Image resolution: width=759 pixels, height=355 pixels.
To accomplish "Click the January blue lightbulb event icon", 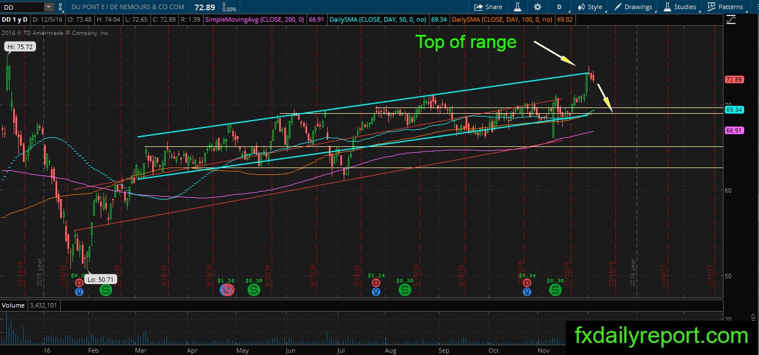I will coord(78,291).
